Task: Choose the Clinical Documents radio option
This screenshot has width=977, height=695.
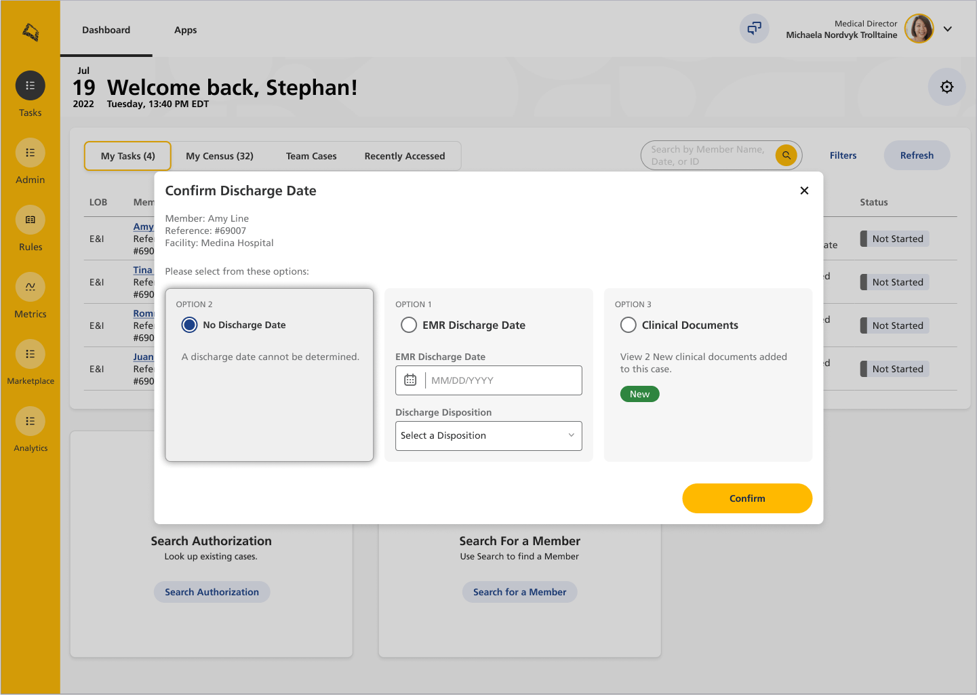Action: [x=629, y=325]
